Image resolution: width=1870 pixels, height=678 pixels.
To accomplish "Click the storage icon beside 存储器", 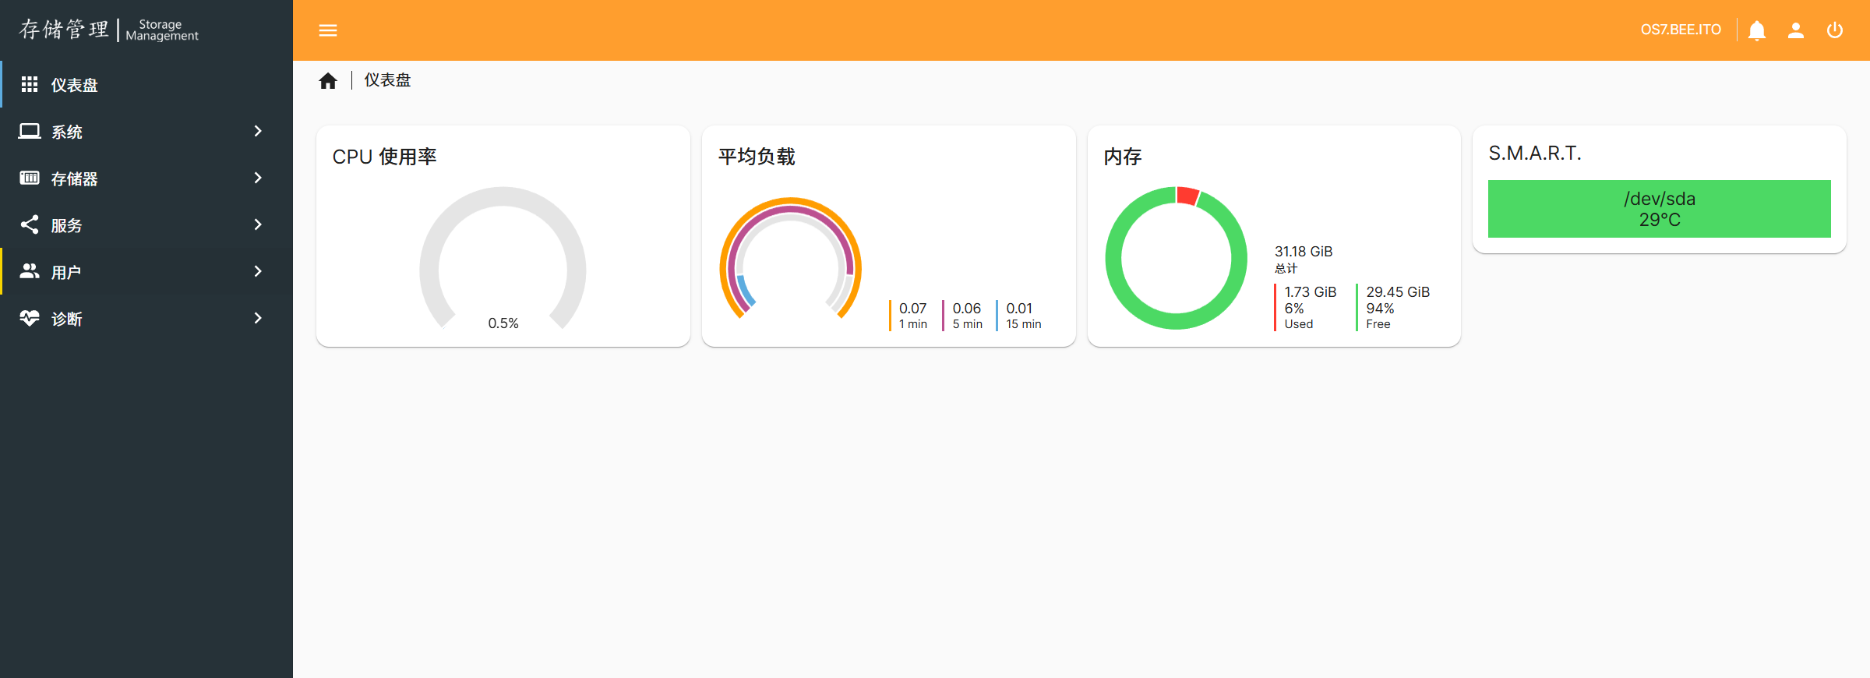I will pyautogui.click(x=30, y=178).
